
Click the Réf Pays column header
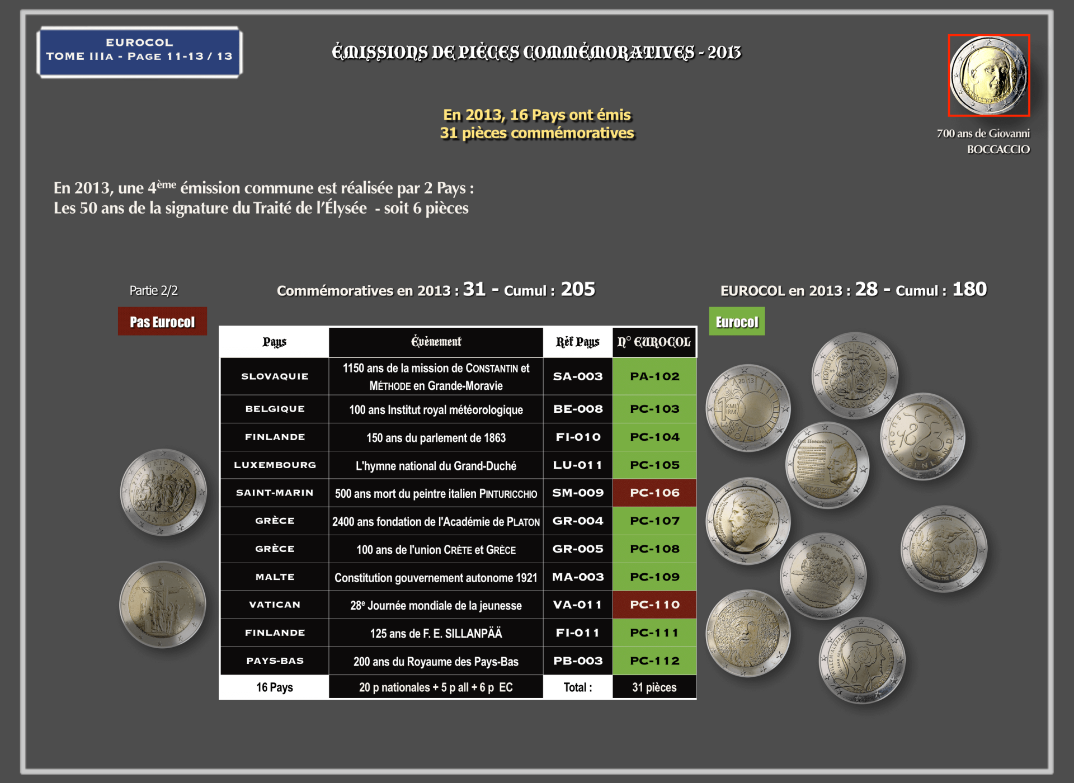click(578, 342)
